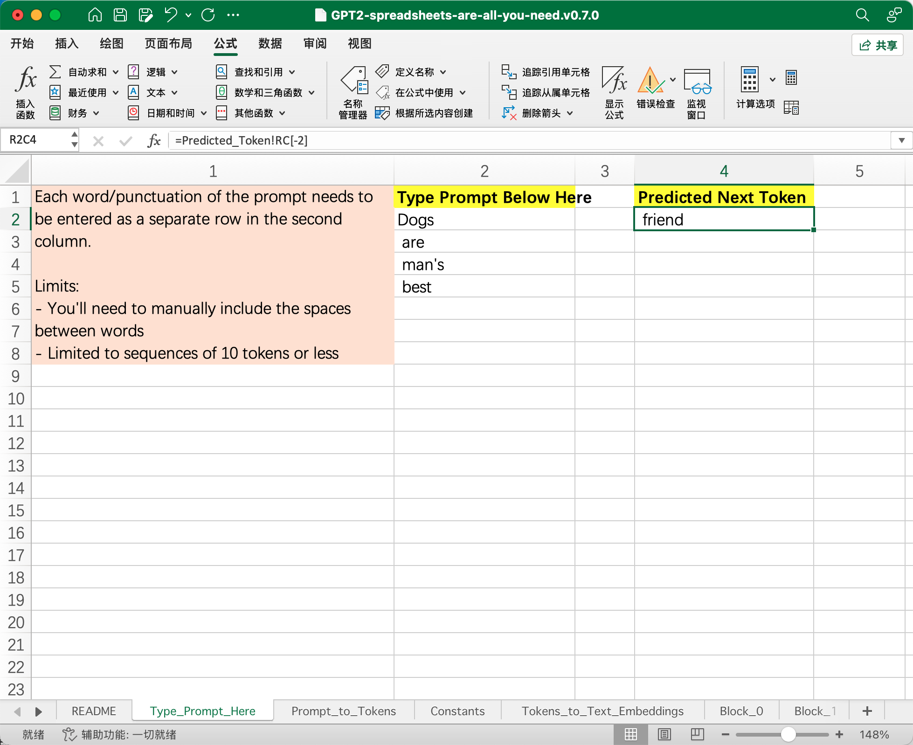913x745 pixels.
Task: Click the 共享 share button
Action: pos(878,45)
